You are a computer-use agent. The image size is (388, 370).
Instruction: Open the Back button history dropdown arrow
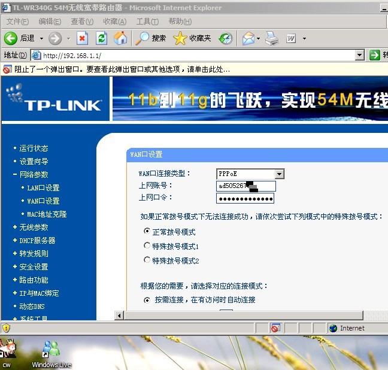coord(41,38)
